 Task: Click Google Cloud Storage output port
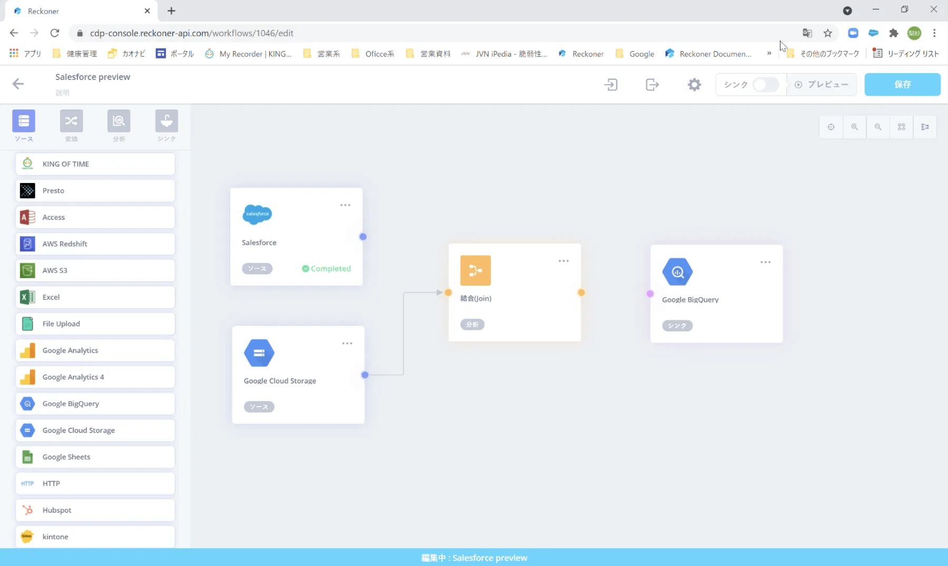coord(365,375)
